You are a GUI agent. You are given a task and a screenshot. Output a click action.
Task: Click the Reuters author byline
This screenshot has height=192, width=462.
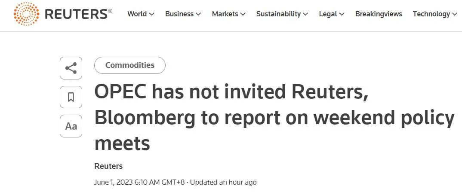pyautogui.click(x=108, y=166)
